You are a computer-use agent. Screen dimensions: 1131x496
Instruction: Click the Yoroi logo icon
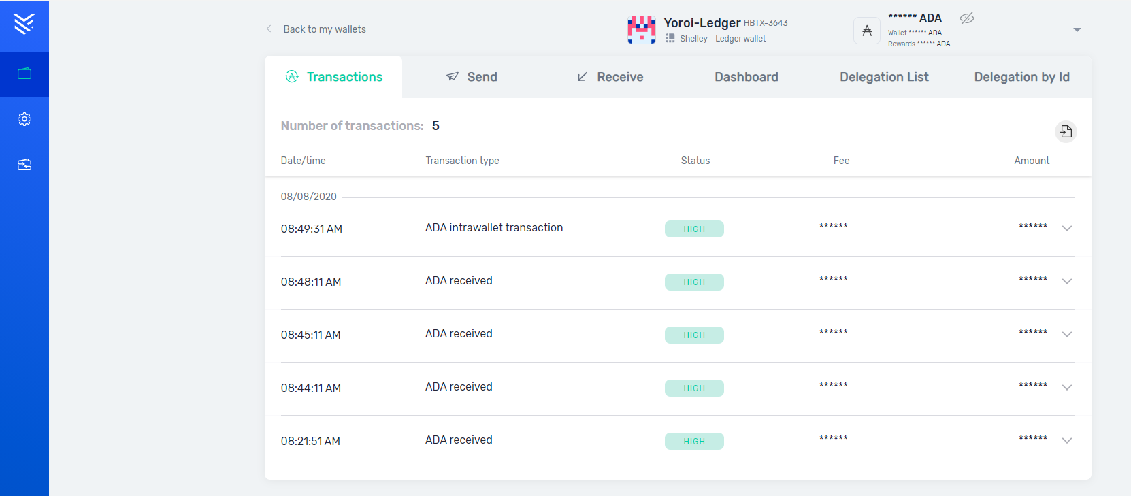point(24,24)
